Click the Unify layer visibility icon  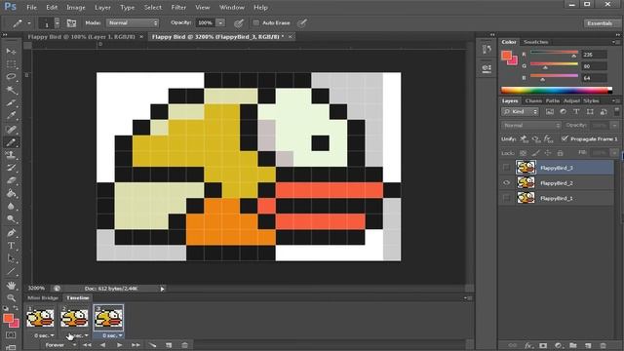point(536,138)
